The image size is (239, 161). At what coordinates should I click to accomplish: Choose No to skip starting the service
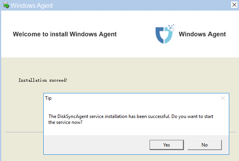[x=205, y=145]
